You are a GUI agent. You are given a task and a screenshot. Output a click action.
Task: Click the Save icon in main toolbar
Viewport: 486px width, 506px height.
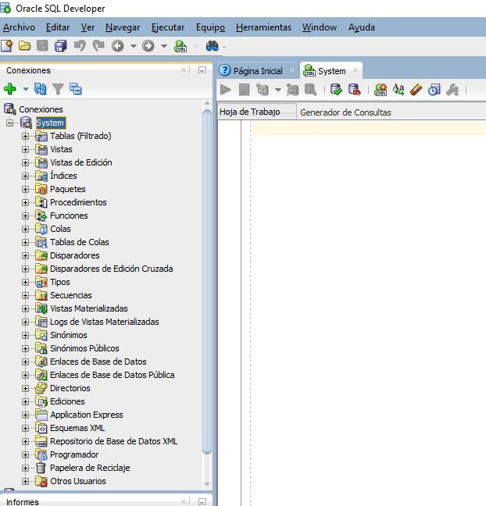pyautogui.click(x=42, y=46)
